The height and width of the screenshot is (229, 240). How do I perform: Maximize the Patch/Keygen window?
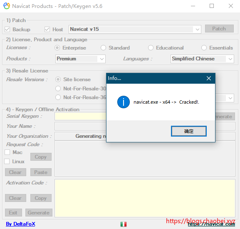pyautogui.click(x=212, y=6)
